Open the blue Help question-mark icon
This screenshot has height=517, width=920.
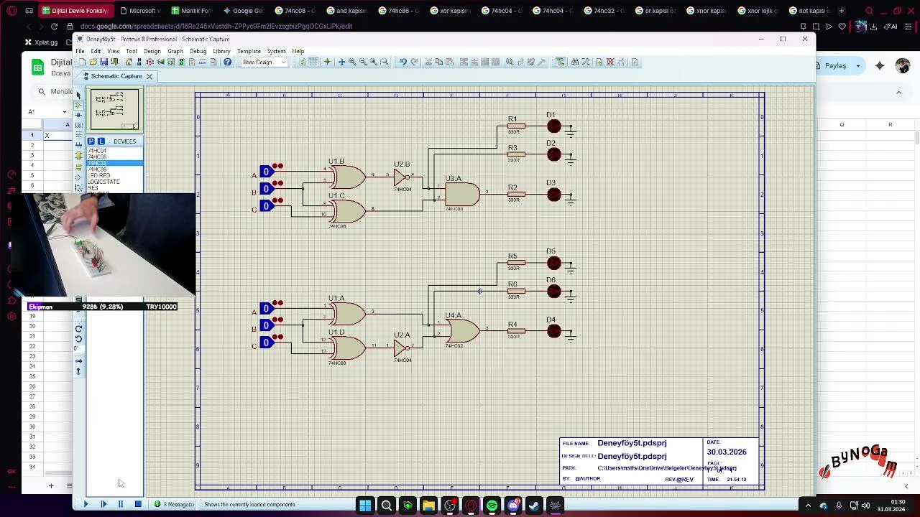pyautogui.click(x=227, y=62)
